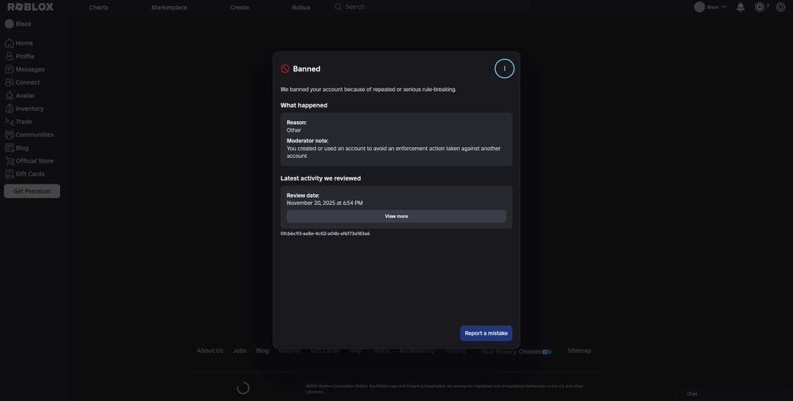Open the settings gear icon
Screen dimensions: 793x401
pyautogui.click(x=780, y=7)
